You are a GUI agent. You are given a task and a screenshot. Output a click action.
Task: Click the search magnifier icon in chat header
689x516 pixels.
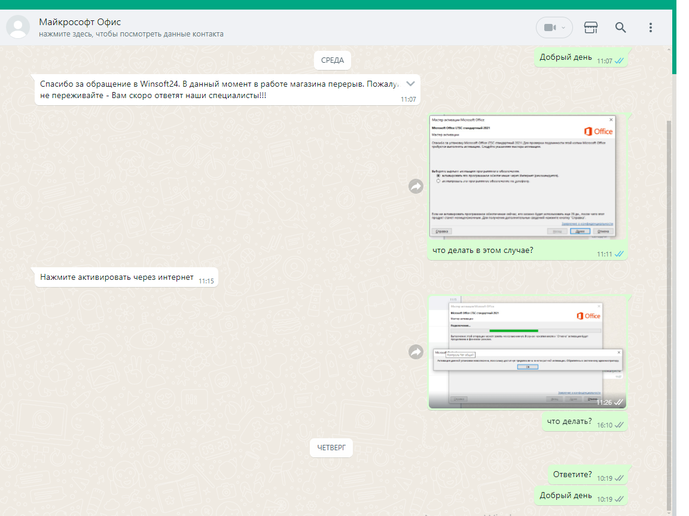pyautogui.click(x=620, y=28)
